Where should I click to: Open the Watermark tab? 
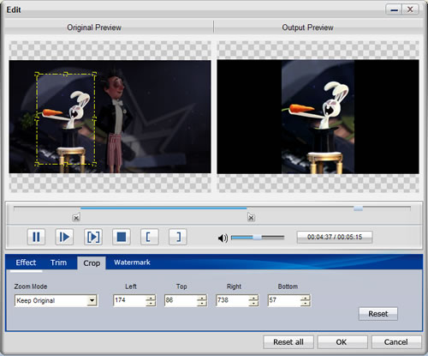[132, 262]
